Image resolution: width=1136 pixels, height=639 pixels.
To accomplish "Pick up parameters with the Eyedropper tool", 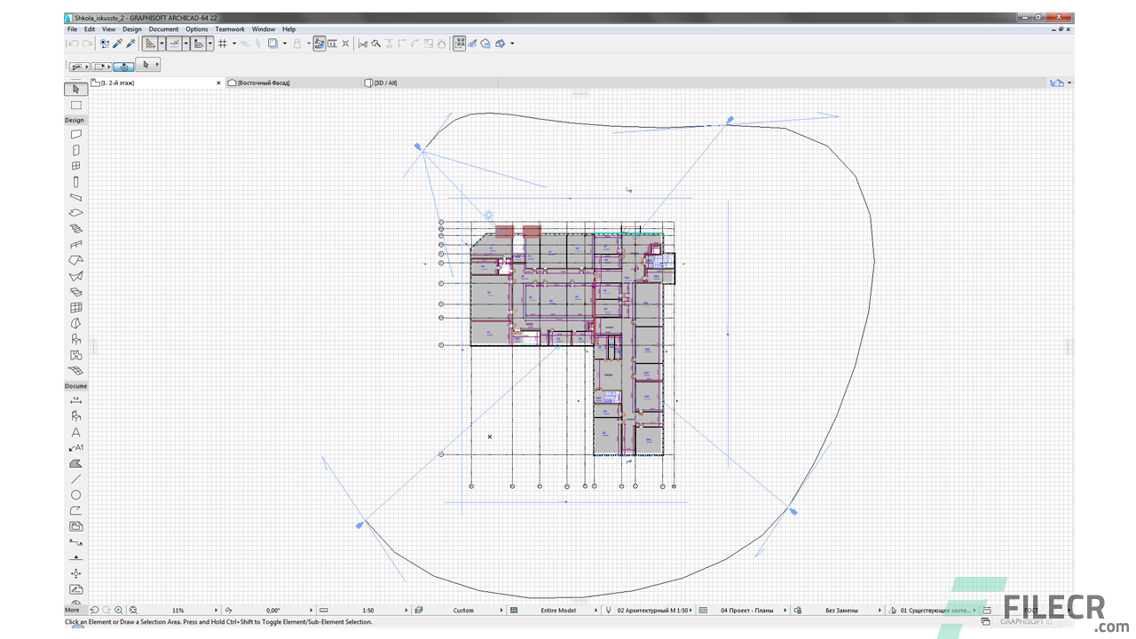I will click(x=117, y=43).
